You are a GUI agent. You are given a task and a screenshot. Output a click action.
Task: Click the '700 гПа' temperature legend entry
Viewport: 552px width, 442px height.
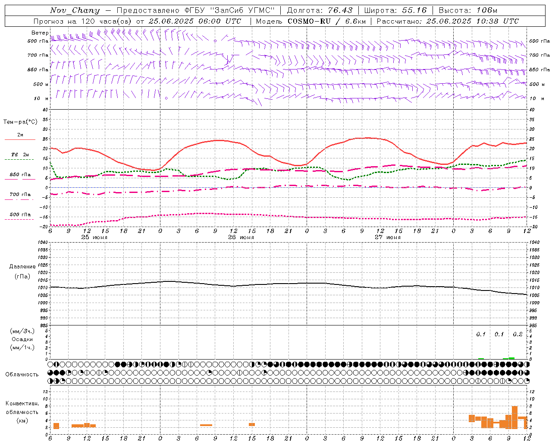(x=20, y=195)
